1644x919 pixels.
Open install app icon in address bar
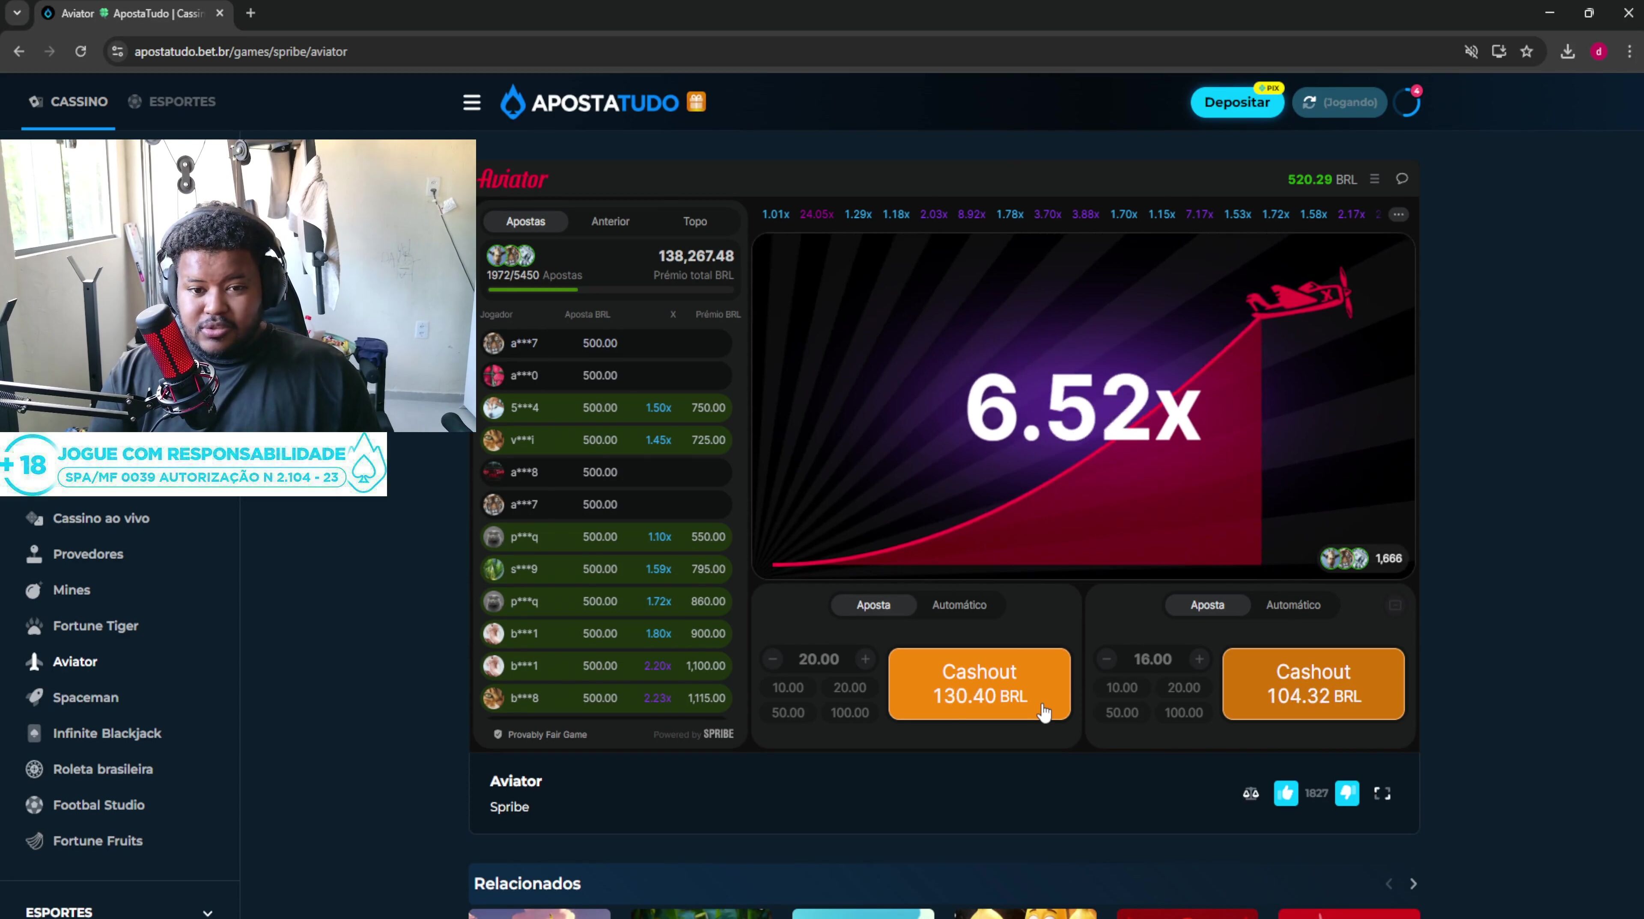coord(1498,52)
